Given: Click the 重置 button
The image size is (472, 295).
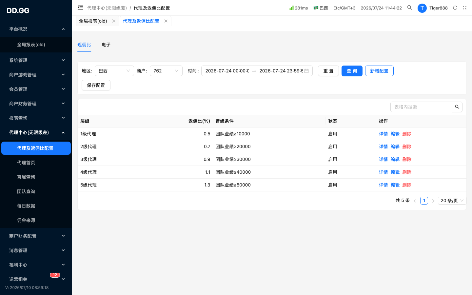Looking at the screenshot, I should [328, 71].
